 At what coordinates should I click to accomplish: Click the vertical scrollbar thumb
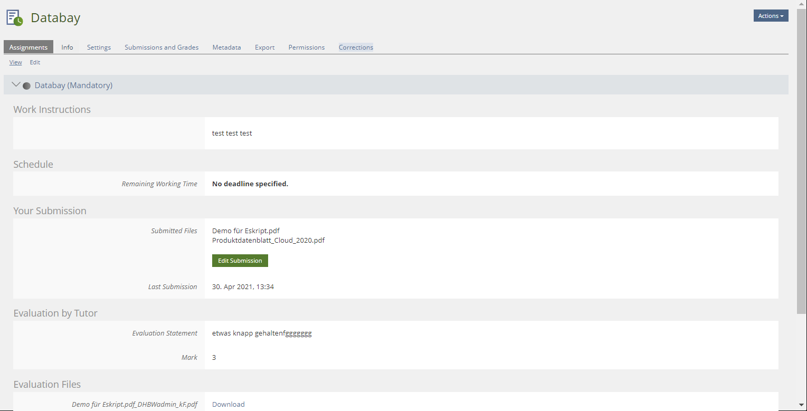click(x=802, y=158)
